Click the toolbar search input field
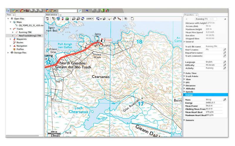 [68, 11]
